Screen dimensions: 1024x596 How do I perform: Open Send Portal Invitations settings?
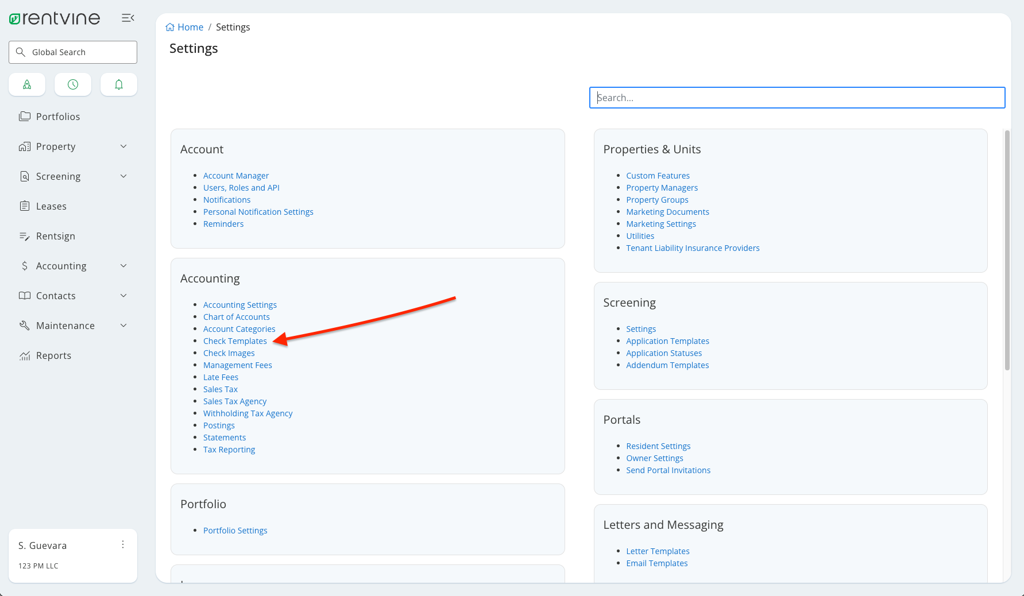click(x=668, y=470)
